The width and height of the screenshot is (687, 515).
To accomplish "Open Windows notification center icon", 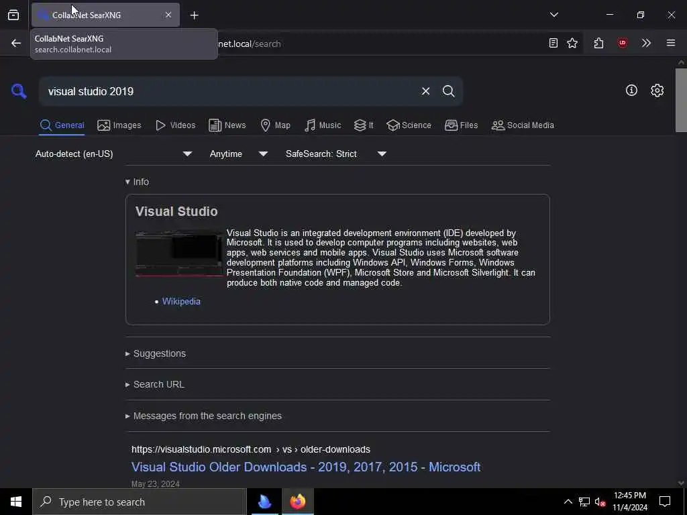I will click(665, 502).
